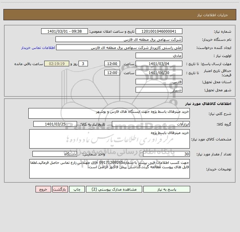The image size is (240, 232).
Task: Click the توضیحات خریدار label
Action: click(x=219, y=169)
